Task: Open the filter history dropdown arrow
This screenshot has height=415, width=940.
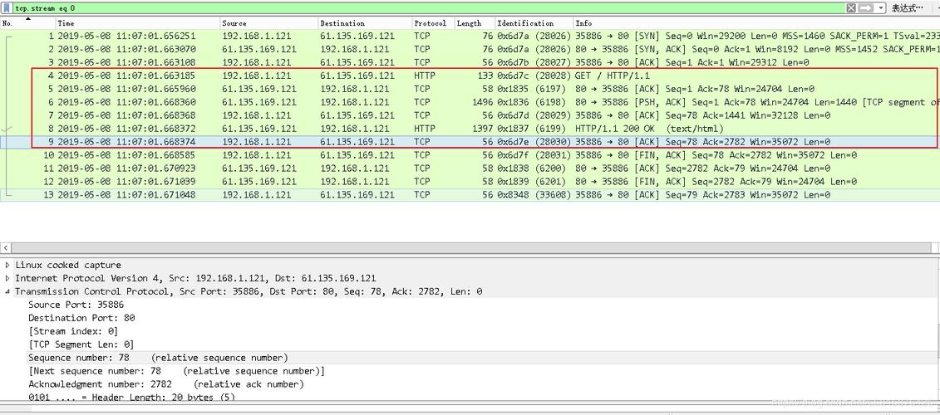Action: click(881, 8)
